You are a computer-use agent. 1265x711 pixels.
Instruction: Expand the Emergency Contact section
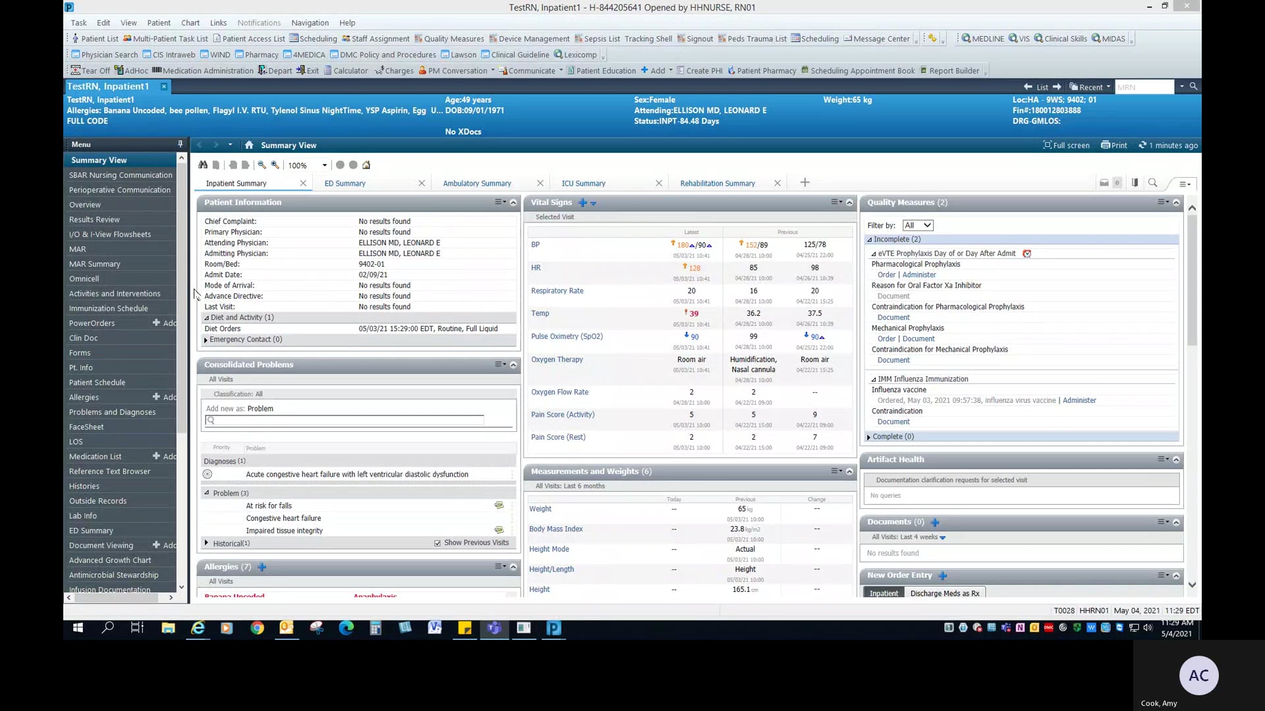pyautogui.click(x=206, y=340)
